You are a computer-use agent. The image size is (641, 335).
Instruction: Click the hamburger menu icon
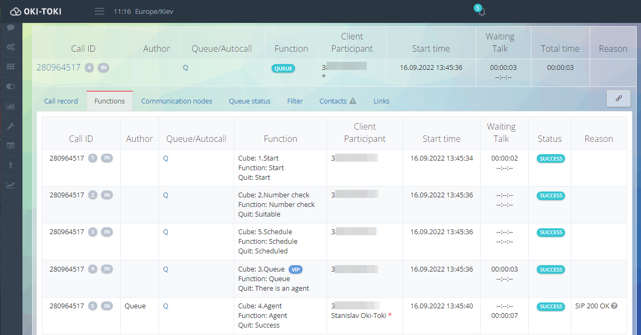[x=99, y=11]
